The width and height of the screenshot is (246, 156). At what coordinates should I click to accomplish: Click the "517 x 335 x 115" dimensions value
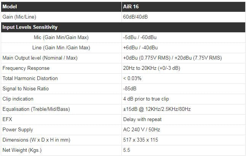(141, 140)
